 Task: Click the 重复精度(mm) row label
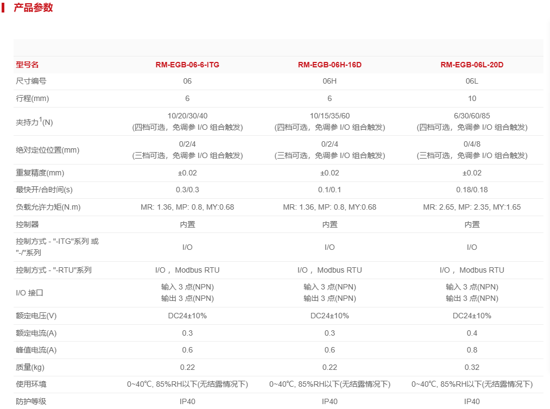[40, 173]
